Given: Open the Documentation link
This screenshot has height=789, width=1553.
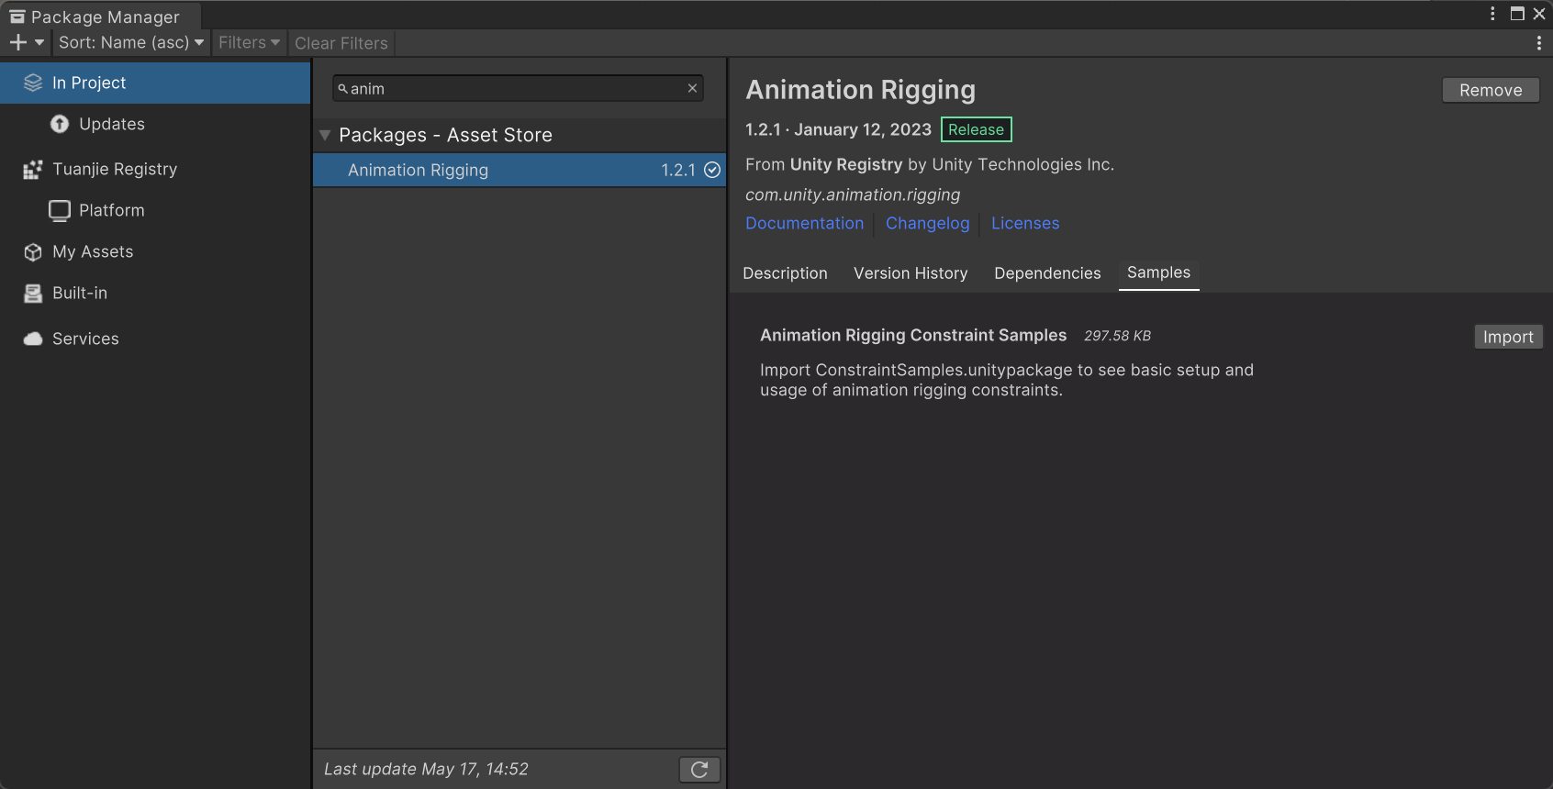Looking at the screenshot, I should 804,223.
